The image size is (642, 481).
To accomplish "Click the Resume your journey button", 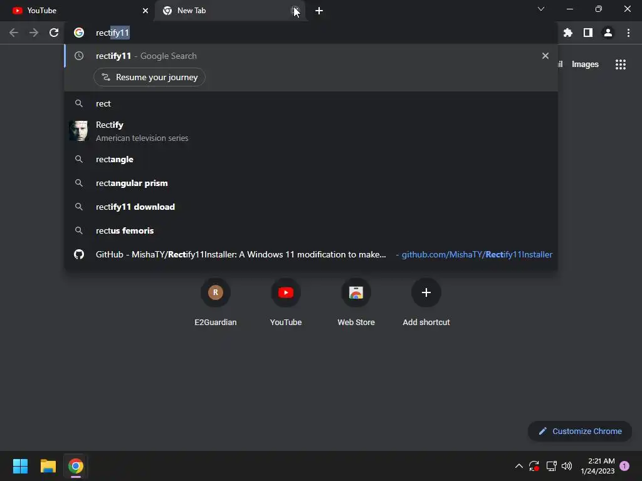I will click(149, 77).
